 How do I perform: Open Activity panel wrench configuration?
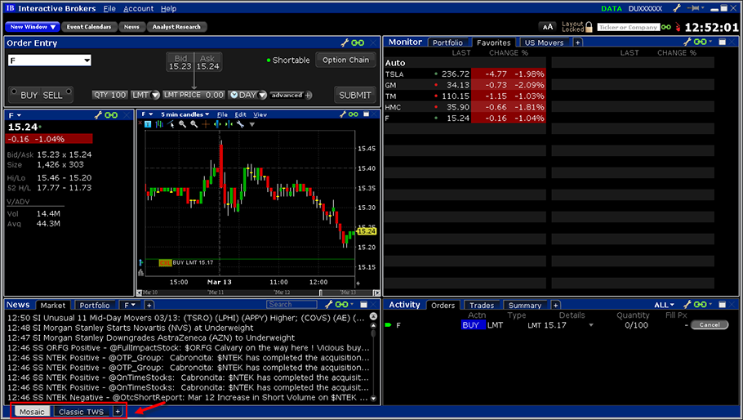687,304
